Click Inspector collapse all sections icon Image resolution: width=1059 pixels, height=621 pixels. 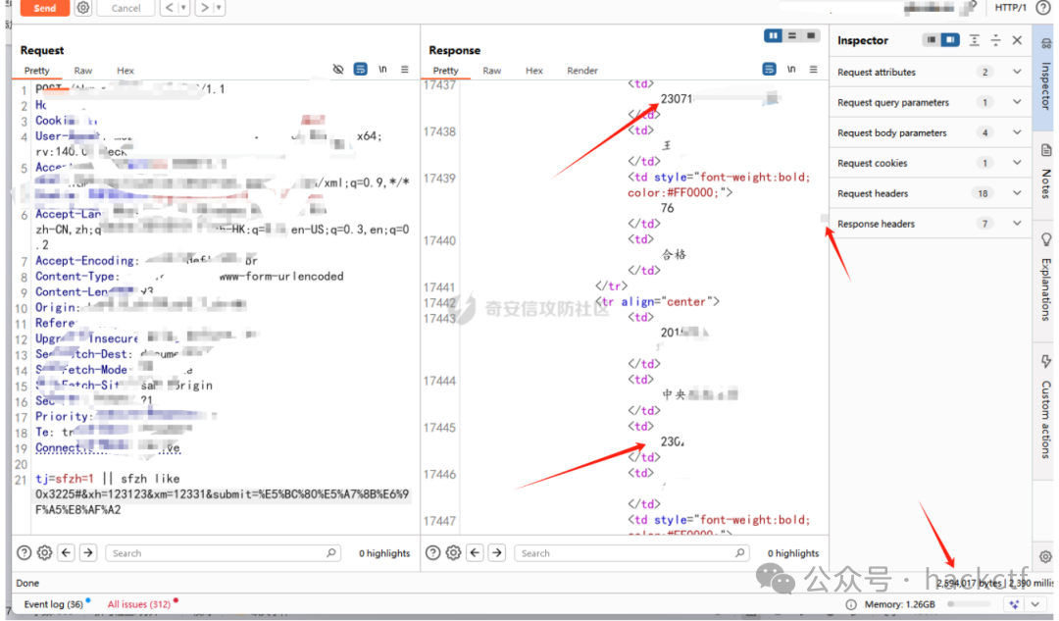coord(995,40)
